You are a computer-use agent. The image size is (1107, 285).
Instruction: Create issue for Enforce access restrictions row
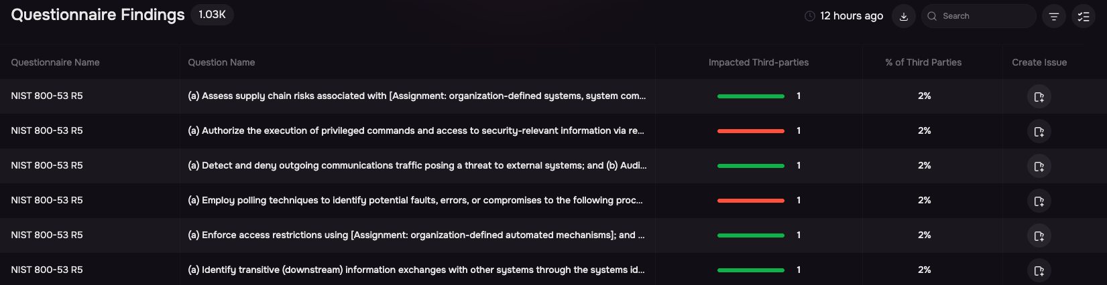click(x=1039, y=236)
